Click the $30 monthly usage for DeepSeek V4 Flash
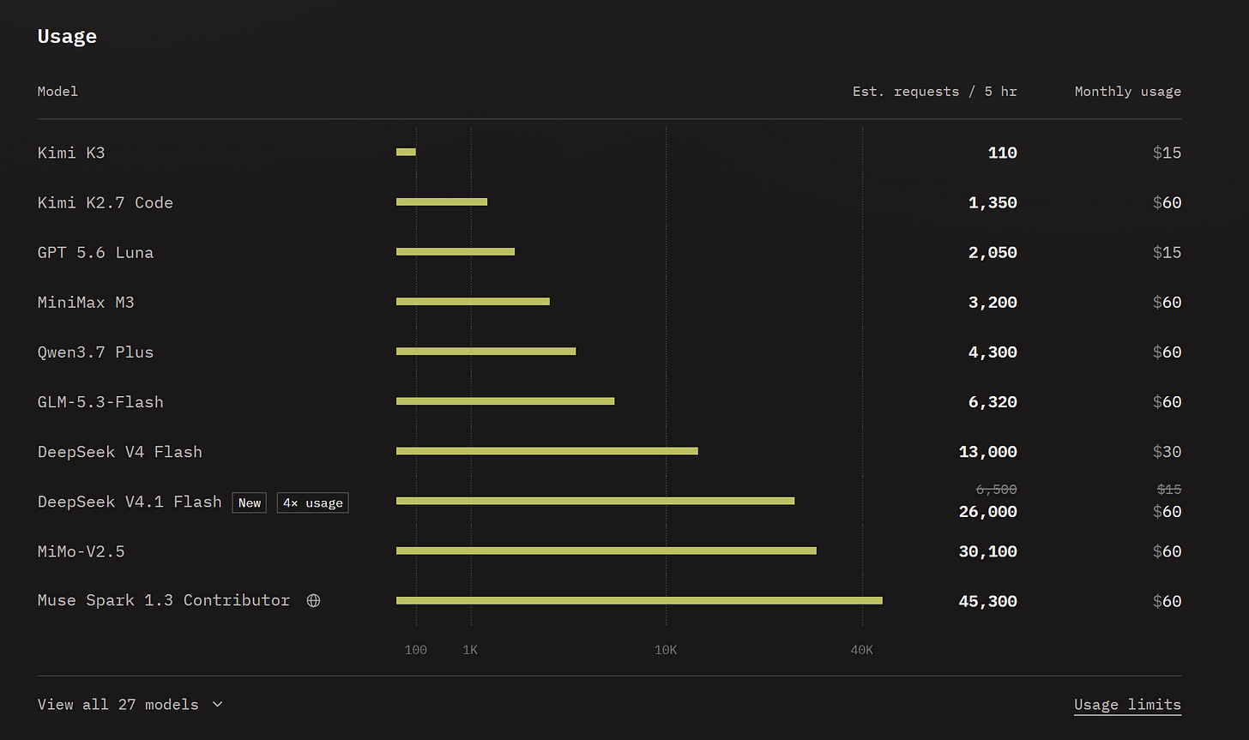 tap(1168, 452)
